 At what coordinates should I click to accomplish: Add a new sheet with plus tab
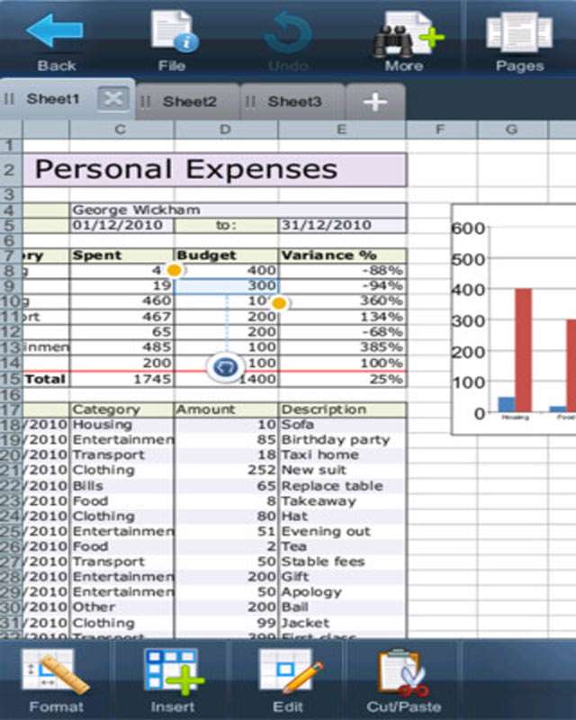click(x=374, y=102)
